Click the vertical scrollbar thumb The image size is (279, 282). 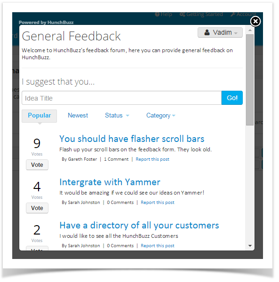(250, 80)
